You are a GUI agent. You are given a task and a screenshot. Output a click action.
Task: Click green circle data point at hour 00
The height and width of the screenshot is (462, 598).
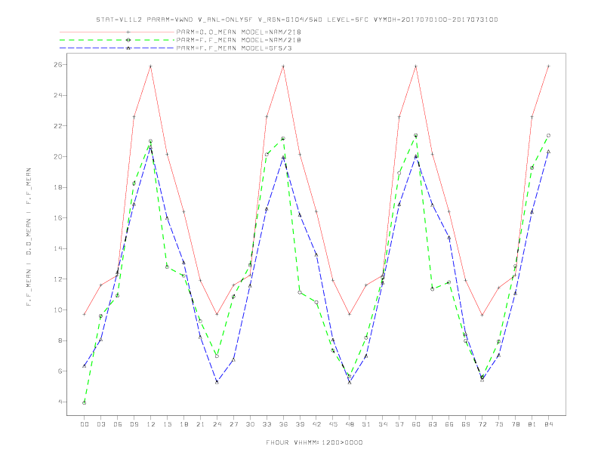pos(85,403)
